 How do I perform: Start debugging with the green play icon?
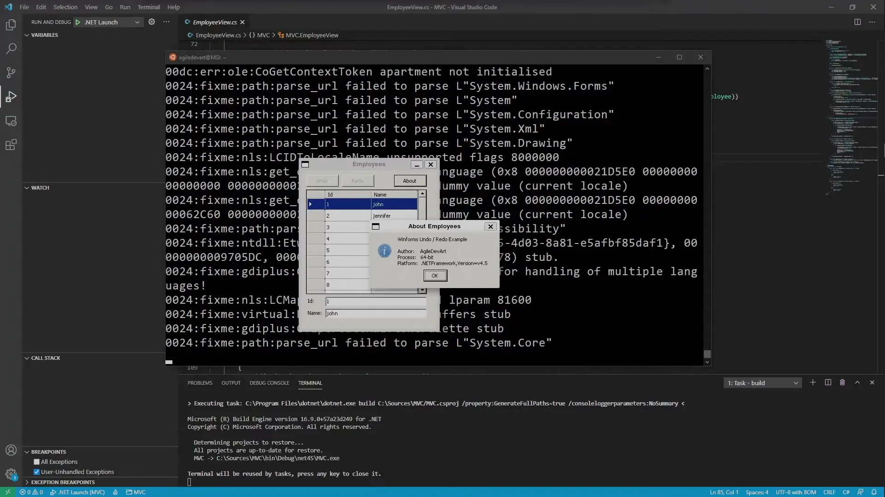click(78, 22)
